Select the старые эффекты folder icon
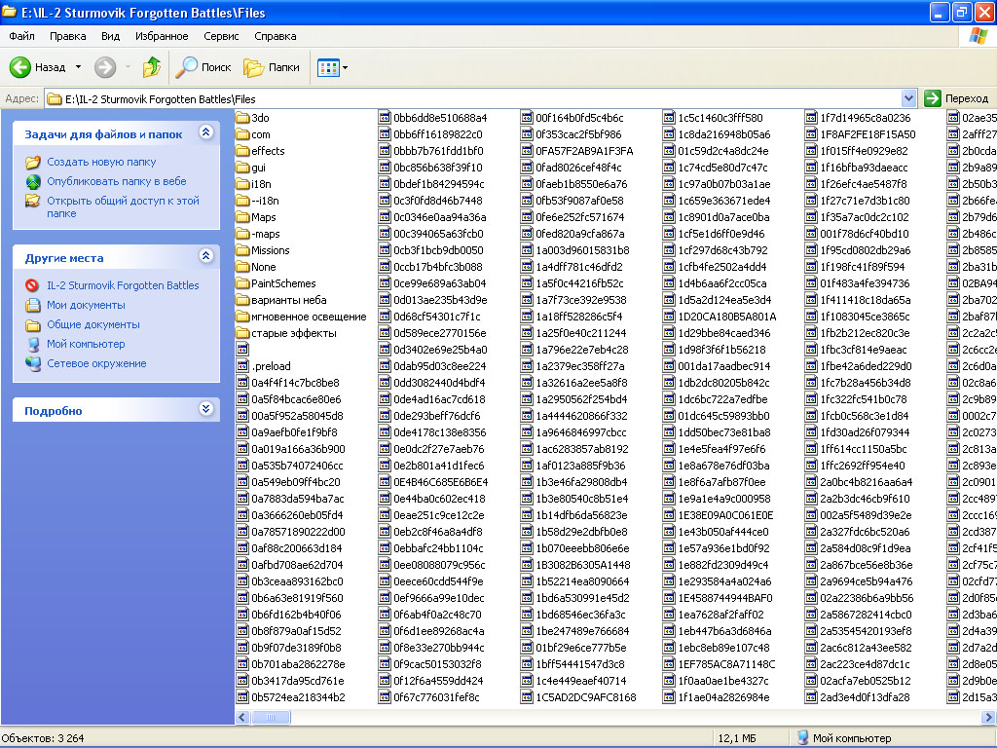This screenshot has height=748, width=997. pos(242,333)
